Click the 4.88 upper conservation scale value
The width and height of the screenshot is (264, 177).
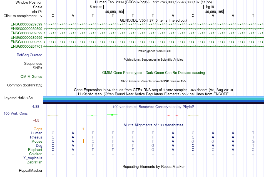pos(36,107)
